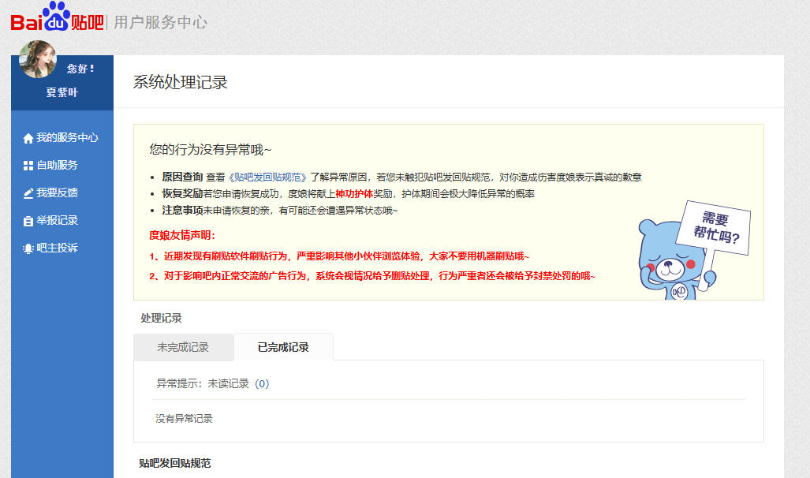The image size is (810, 478).
Task: Click the home icon beside 我的服务中心
Action: tap(28, 138)
